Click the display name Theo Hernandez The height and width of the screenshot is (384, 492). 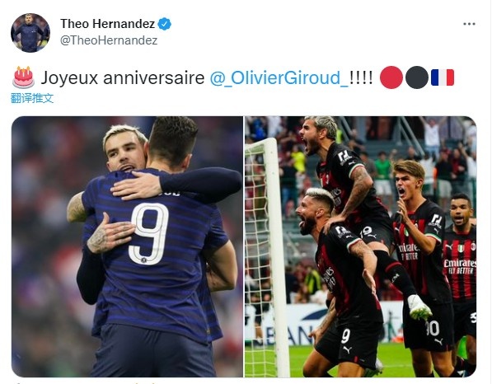pyautogui.click(x=107, y=24)
